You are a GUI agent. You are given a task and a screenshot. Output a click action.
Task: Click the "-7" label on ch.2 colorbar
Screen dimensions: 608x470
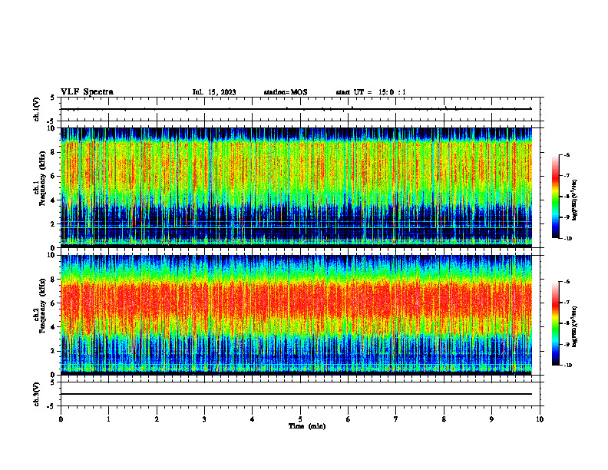pyautogui.click(x=567, y=303)
